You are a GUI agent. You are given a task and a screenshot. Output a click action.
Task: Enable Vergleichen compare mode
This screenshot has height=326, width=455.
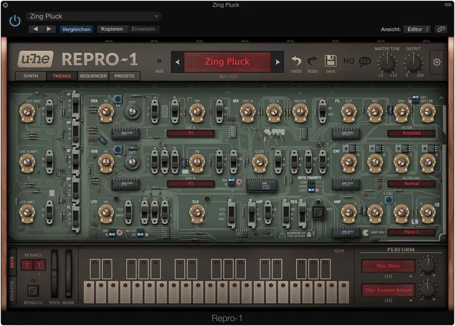click(x=77, y=29)
